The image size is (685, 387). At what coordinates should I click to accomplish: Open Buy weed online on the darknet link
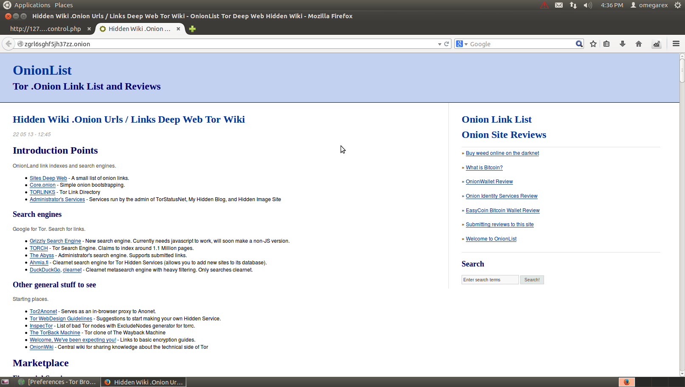point(502,153)
